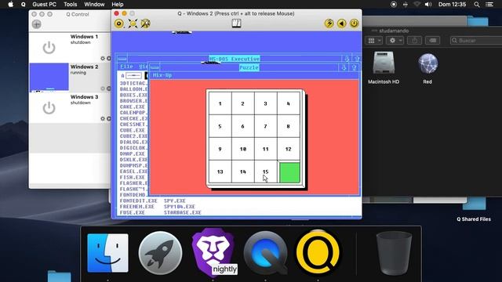Minimize MS-DOS Executive with down arrow
The image size is (502, 282).
pos(347,59)
